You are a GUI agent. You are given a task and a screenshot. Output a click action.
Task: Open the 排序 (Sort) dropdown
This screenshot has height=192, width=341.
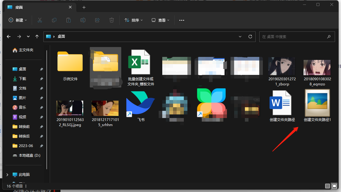[x=134, y=20]
